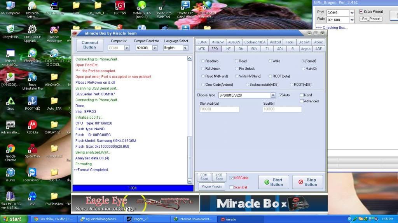The width and height of the screenshot is (398, 223).
Task: Click the Stop Button
Action: coord(308,182)
